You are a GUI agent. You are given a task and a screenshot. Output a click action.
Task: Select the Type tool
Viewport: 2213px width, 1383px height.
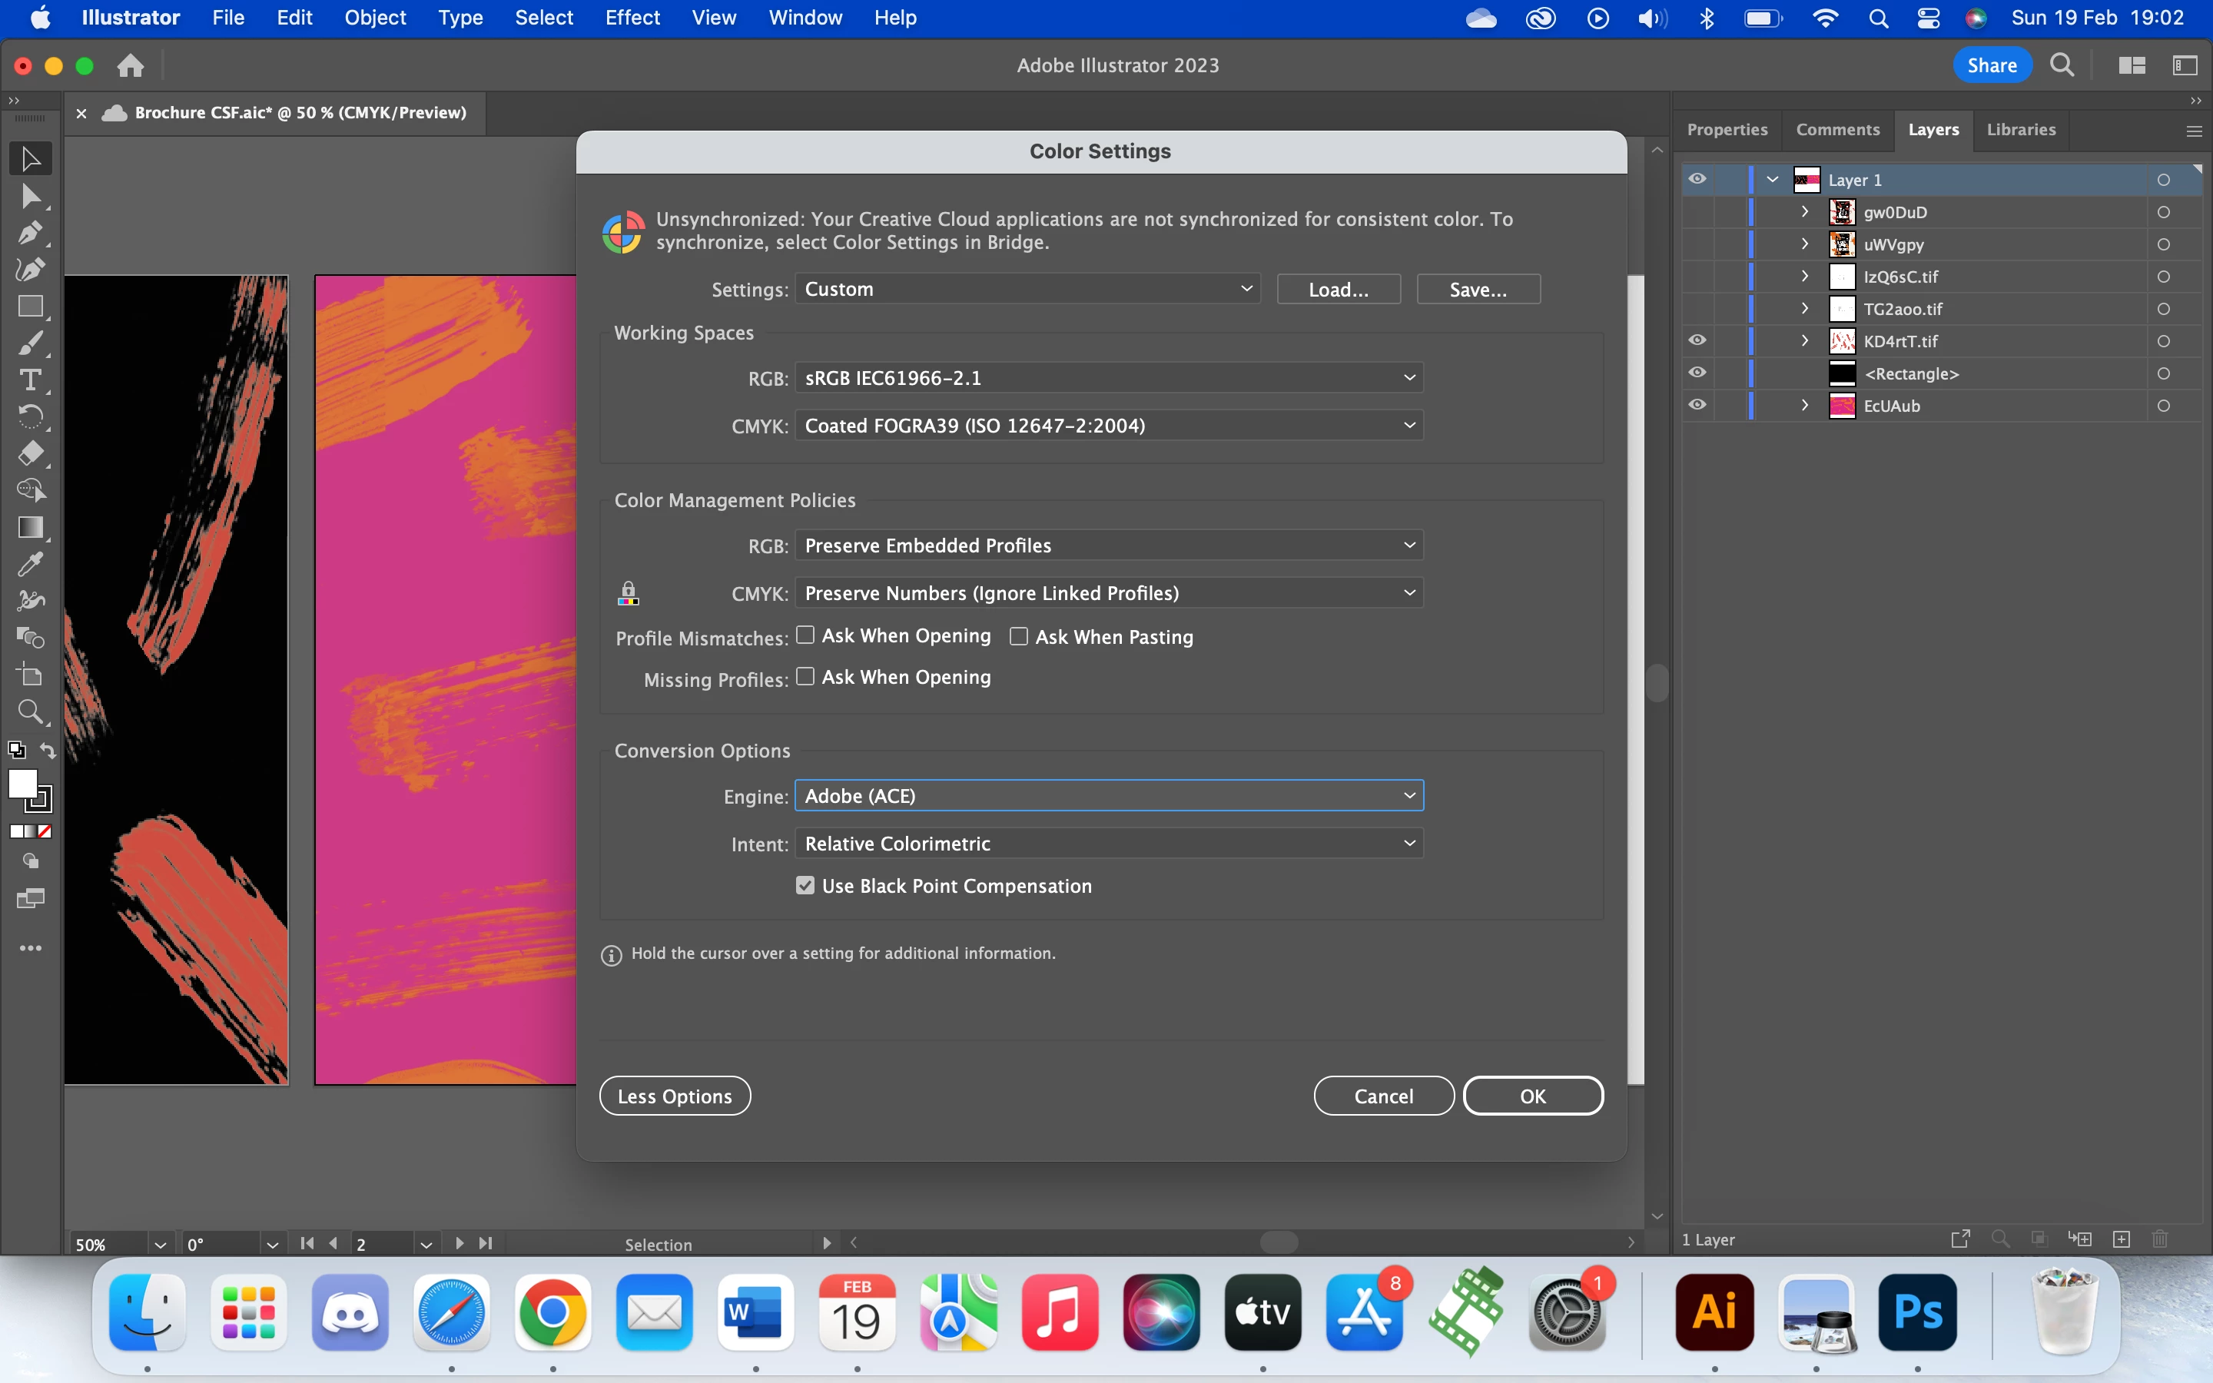(x=29, y=380)
